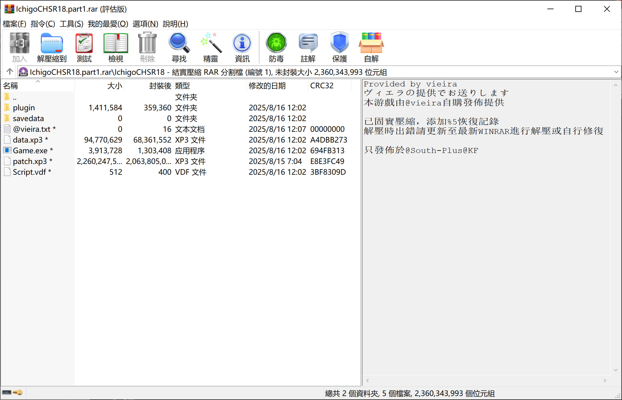The image size is (622, 400).
Task: Sort files by 名稱 column header
Action: [10, 86]
